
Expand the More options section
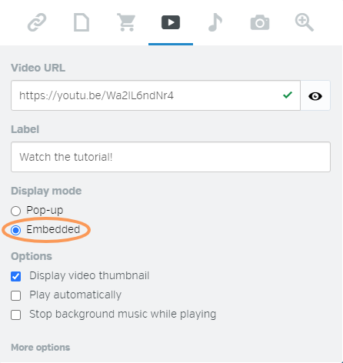coord(41,348)
